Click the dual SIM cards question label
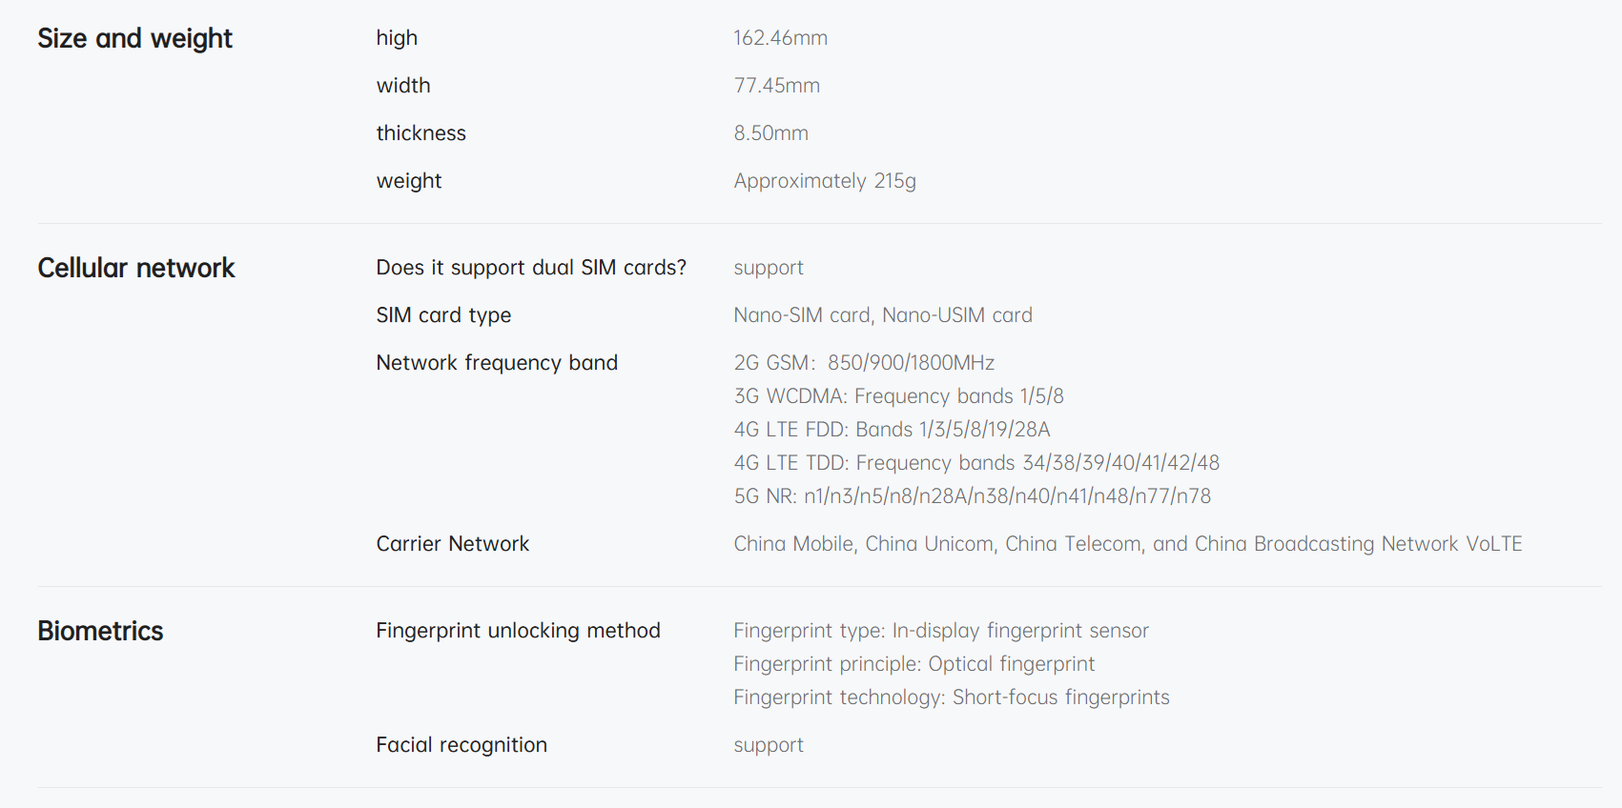 (530, 268)
